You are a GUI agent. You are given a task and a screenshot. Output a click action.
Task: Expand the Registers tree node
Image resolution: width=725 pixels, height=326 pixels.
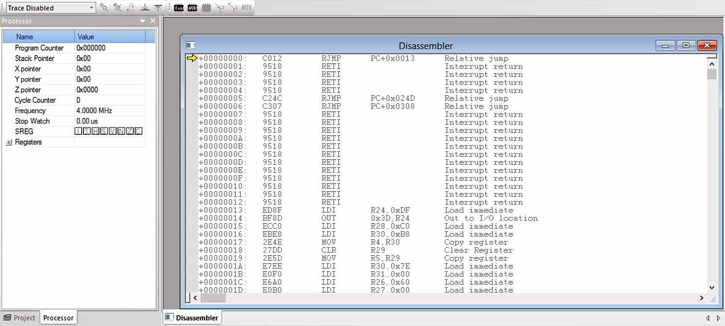click(x=8, y=142)
